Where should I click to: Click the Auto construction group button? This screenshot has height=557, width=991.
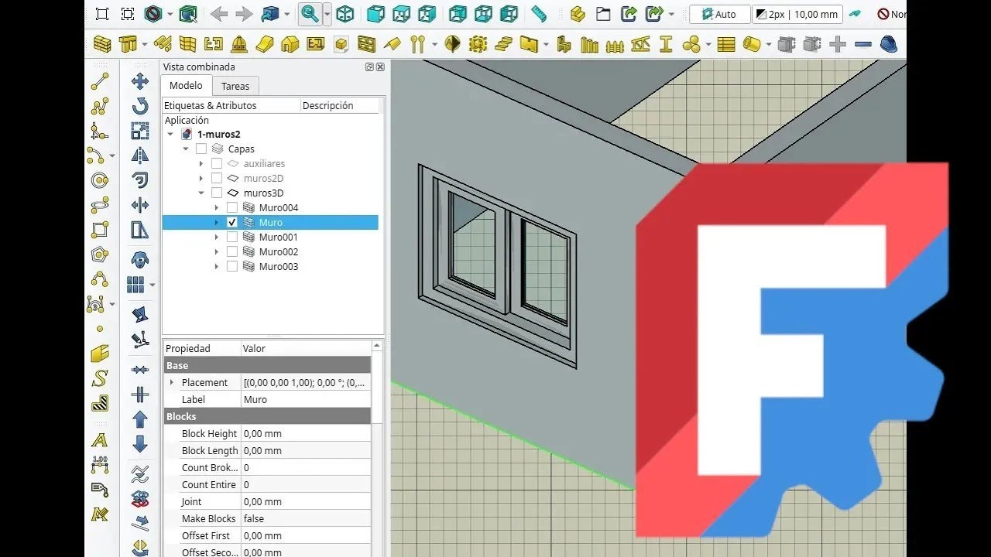click(x=719, y=14)
